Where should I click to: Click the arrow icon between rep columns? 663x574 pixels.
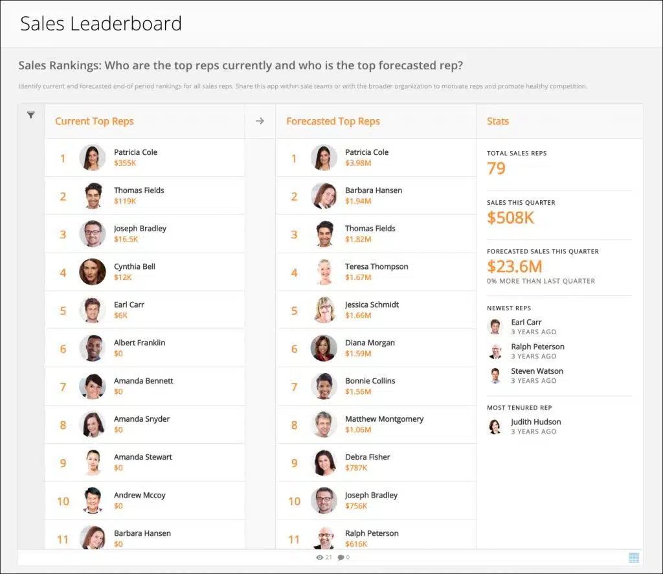[x=260, y=121]
